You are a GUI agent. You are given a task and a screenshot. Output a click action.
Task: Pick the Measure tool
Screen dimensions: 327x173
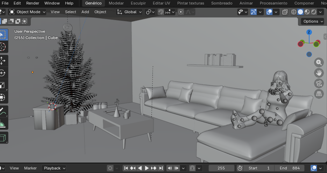coord(3,124)
